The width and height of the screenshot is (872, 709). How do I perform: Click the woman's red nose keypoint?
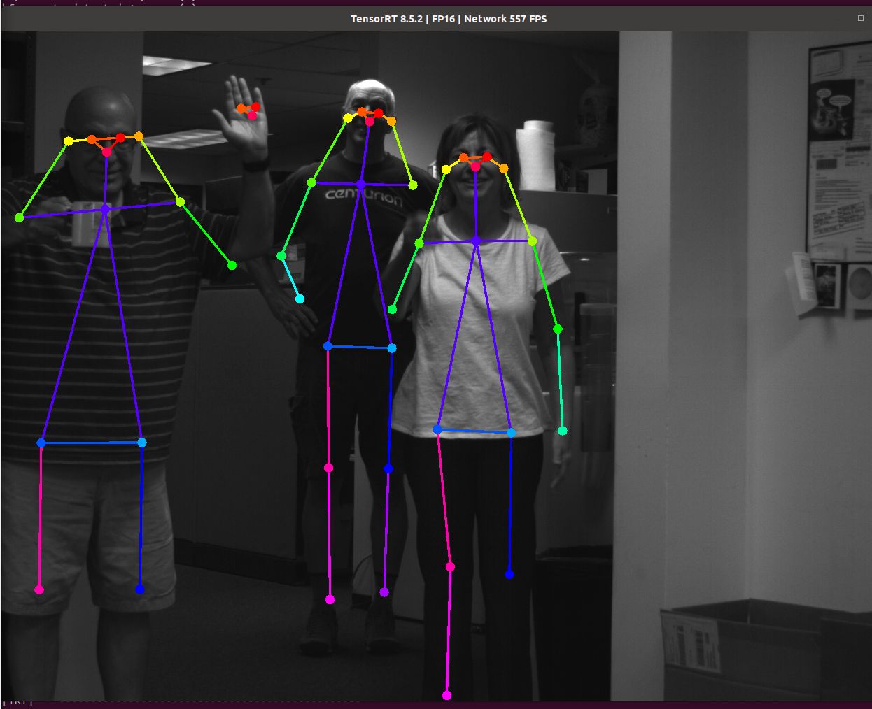pyautogui.click(x=476, y=166)
